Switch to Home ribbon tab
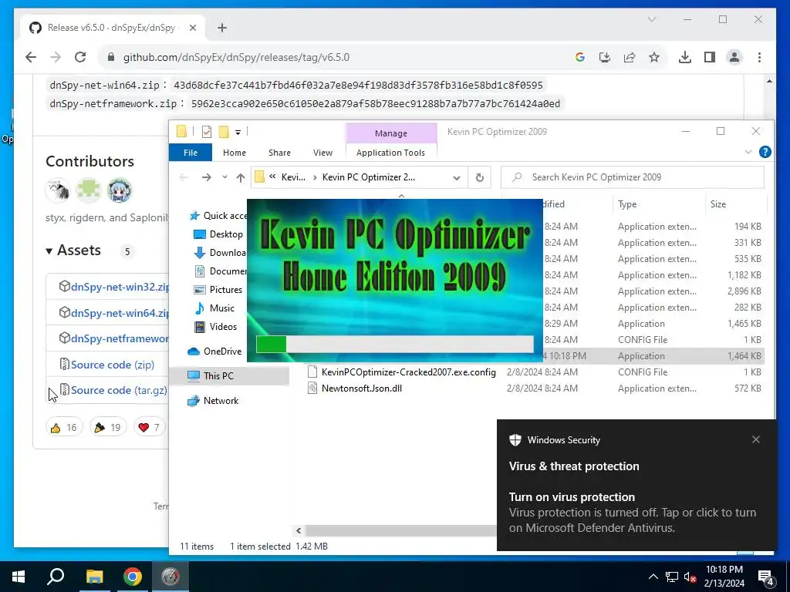790x592 pixels. (x=235, y=153)
